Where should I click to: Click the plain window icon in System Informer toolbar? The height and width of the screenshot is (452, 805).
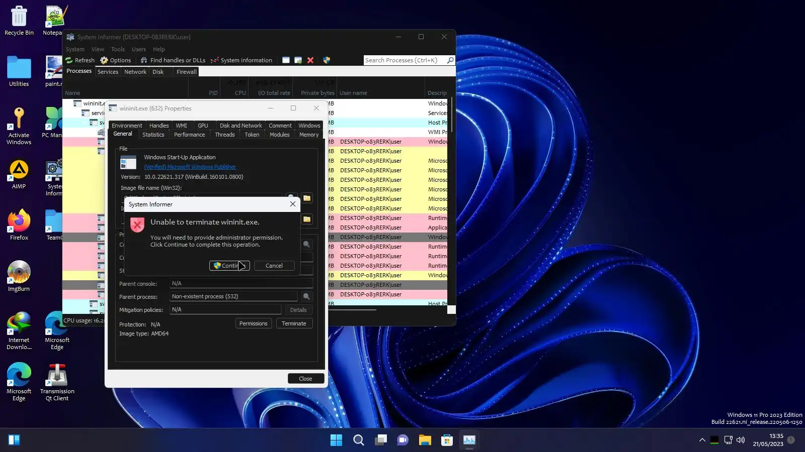coord(286,60)
